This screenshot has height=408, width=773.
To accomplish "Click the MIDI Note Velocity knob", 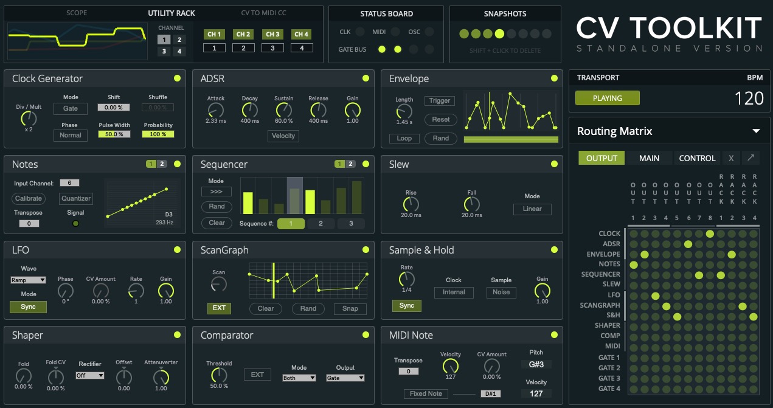I will (x=450, y=366).
